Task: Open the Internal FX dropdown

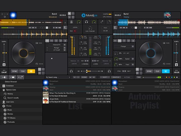Action: (x=65, y=45)
